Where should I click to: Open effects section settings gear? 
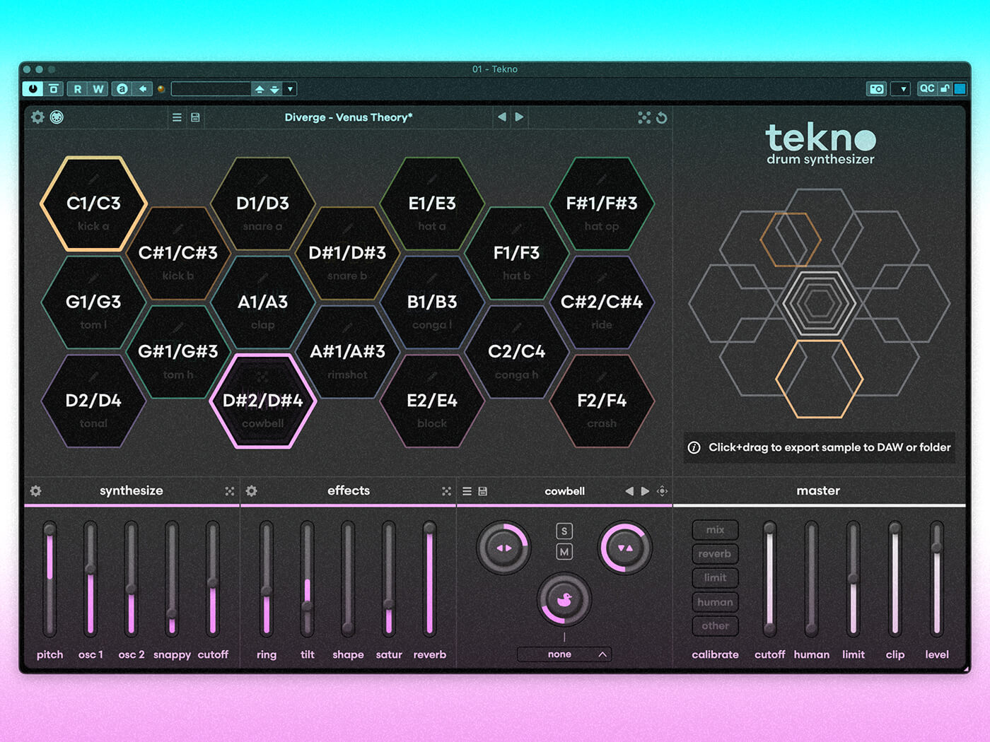tap(252, 491)
